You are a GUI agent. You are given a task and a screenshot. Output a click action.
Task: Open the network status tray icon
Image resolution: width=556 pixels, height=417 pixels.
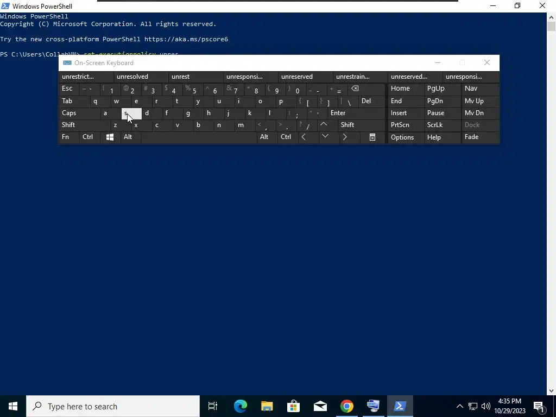click(473, 406)
